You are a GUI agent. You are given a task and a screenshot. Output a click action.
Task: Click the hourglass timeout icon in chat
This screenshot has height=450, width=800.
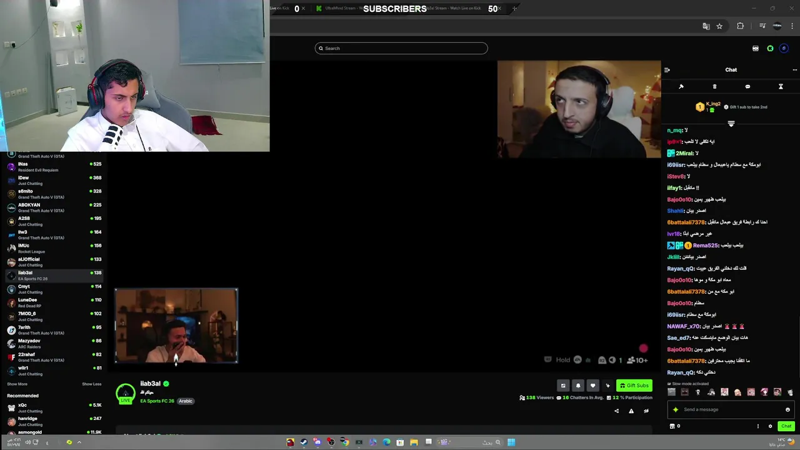click(x=781, y=87)
